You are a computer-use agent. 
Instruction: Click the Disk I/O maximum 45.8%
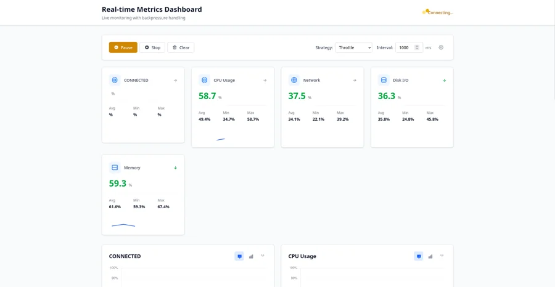tap(432, 119)
